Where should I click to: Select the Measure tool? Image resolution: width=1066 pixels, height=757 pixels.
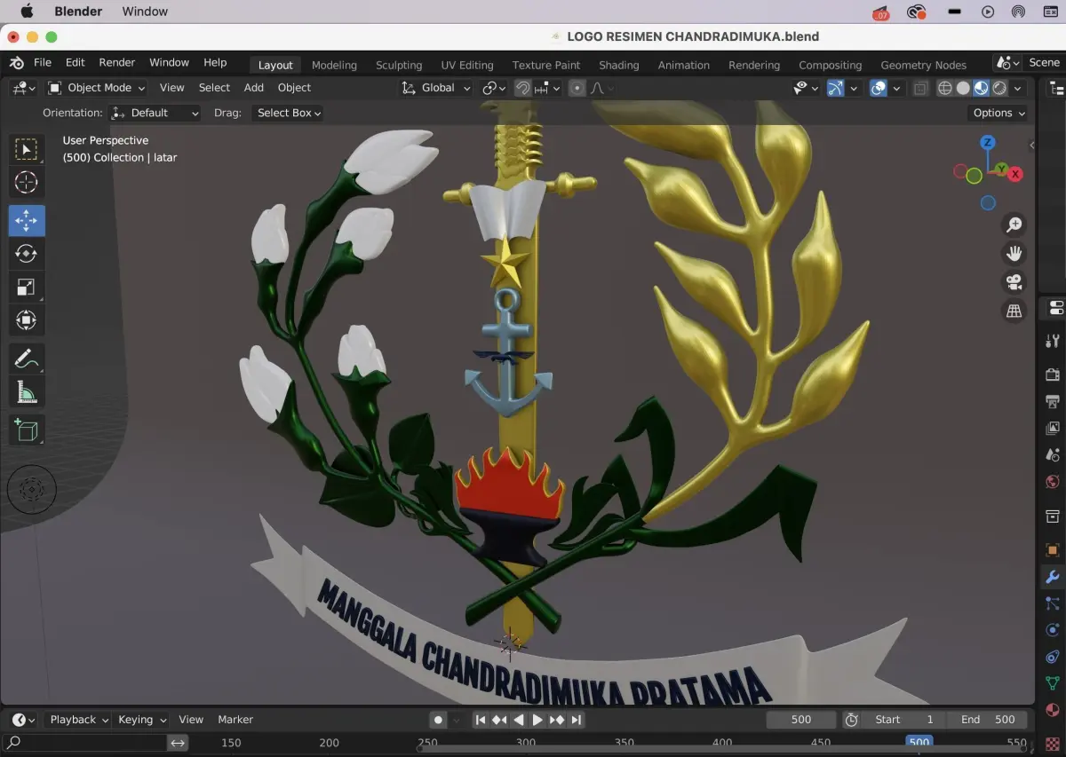point(27,392)
